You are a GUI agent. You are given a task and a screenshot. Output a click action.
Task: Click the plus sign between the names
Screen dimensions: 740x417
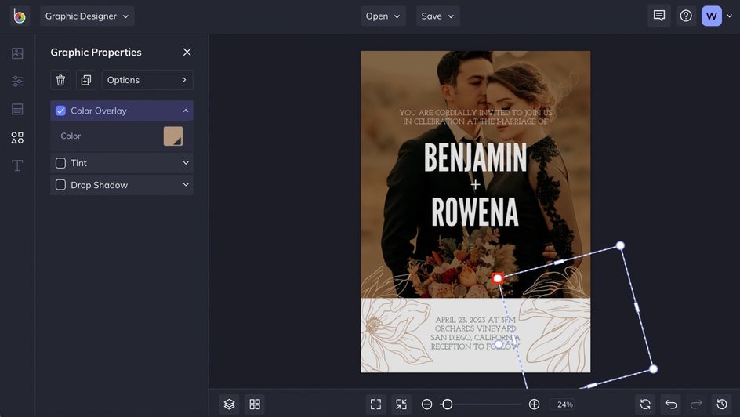pos(475,184)
